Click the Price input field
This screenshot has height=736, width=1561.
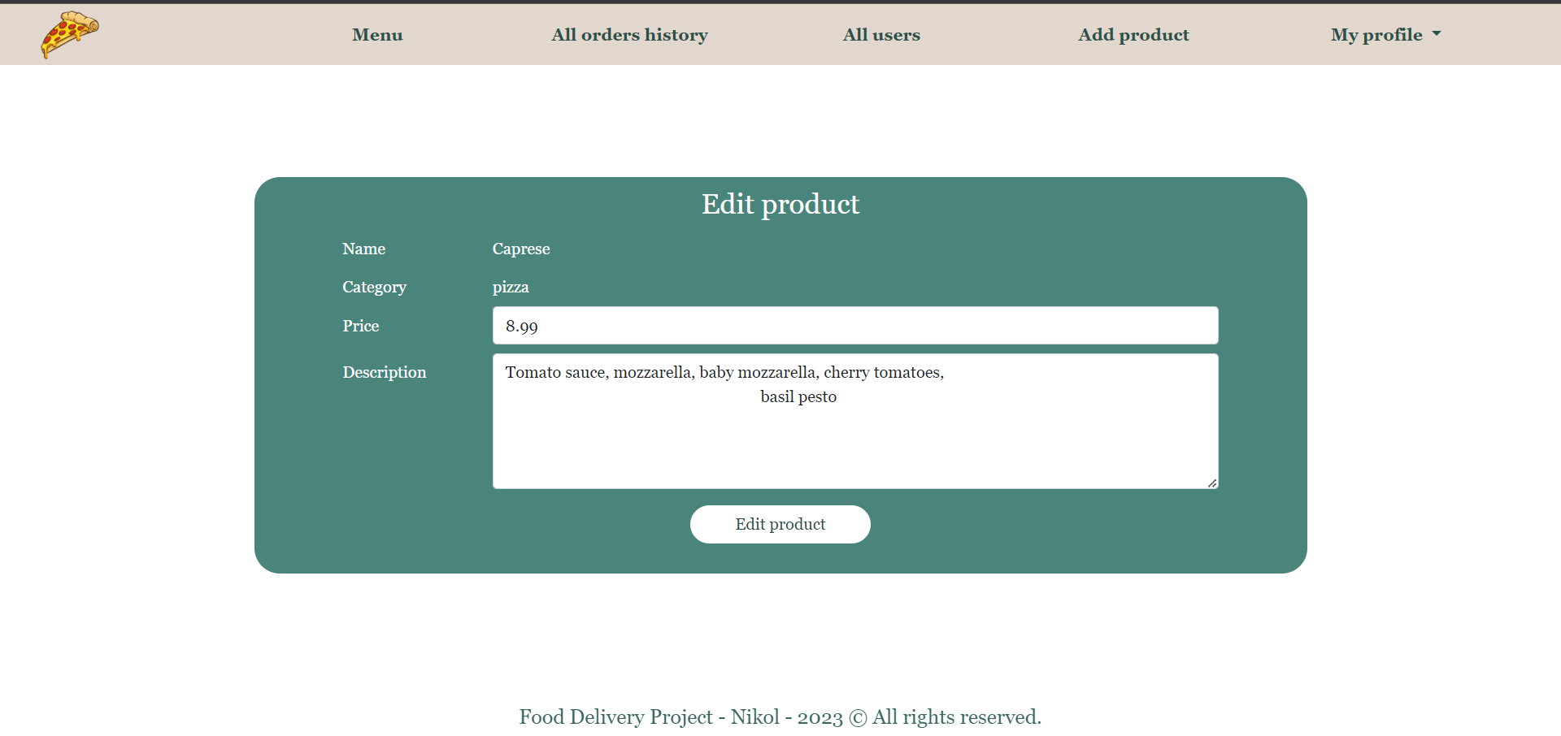pos(855,326)
